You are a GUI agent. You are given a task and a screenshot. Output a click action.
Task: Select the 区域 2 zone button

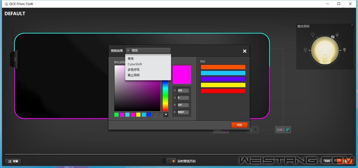click(x=283, y=130)
